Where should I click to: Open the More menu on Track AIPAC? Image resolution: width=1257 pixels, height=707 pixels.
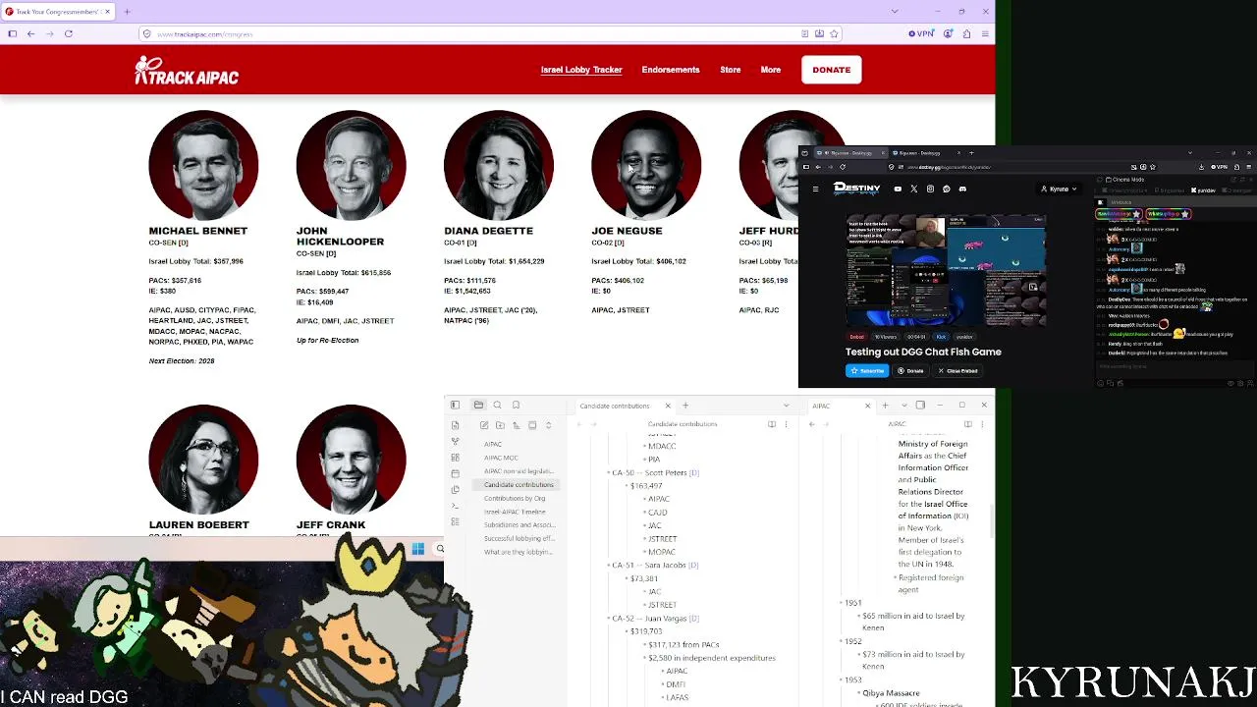click(x=771, y=70)
